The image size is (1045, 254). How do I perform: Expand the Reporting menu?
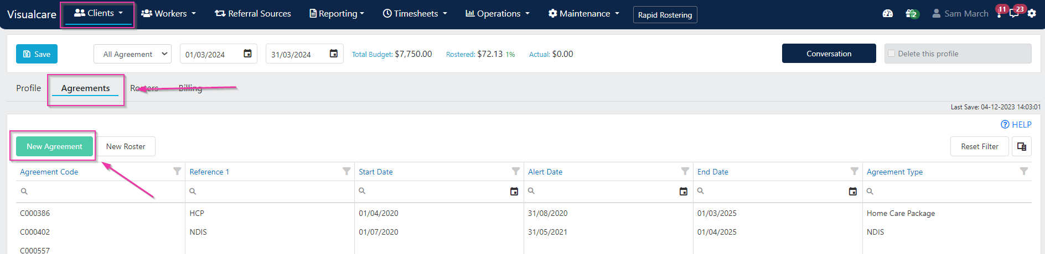(337, 13)
